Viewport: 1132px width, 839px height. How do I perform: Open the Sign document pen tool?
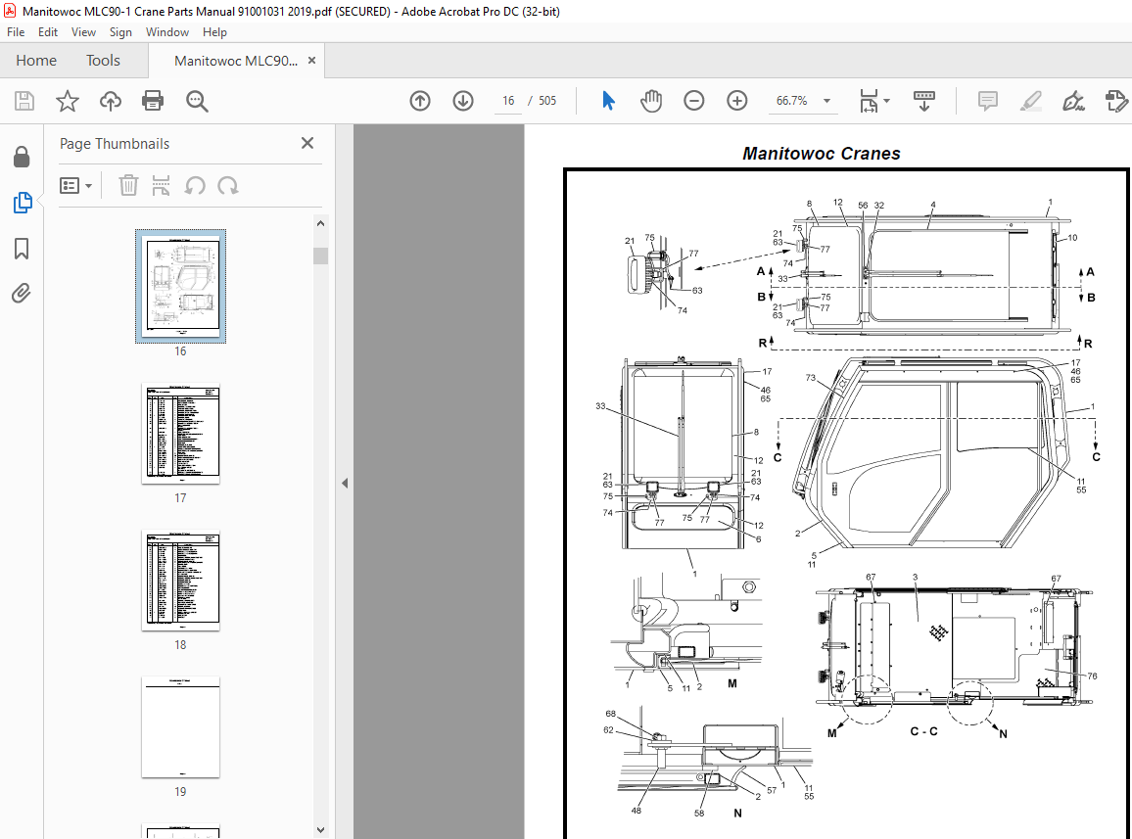[x=1073, y=101]
